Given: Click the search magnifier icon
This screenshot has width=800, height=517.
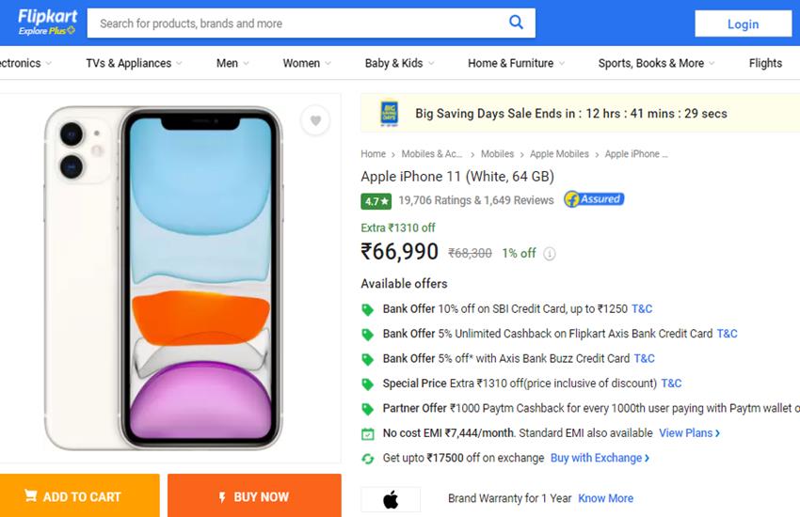Looking at the screenshot, I should [x=516, y=23].
